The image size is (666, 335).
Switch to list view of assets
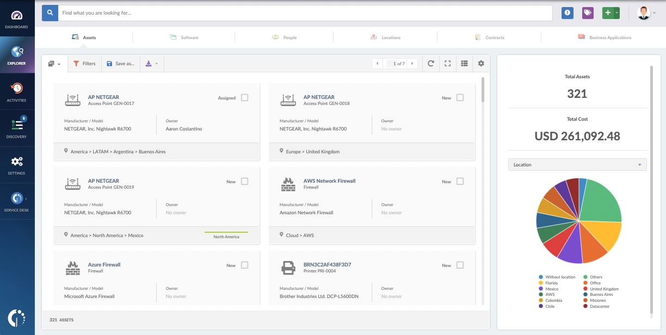[464, 63]
